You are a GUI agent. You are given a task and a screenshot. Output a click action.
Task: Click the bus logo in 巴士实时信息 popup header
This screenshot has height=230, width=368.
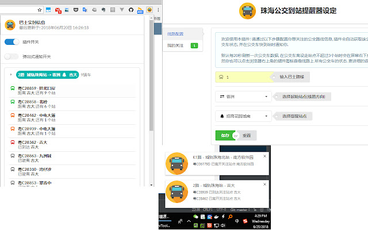tap(10, 25)
